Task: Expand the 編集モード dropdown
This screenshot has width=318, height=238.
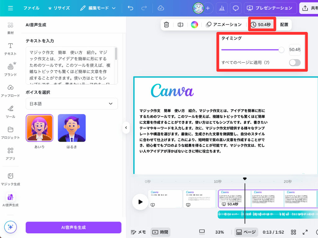Action: click(x=98, y=8)
